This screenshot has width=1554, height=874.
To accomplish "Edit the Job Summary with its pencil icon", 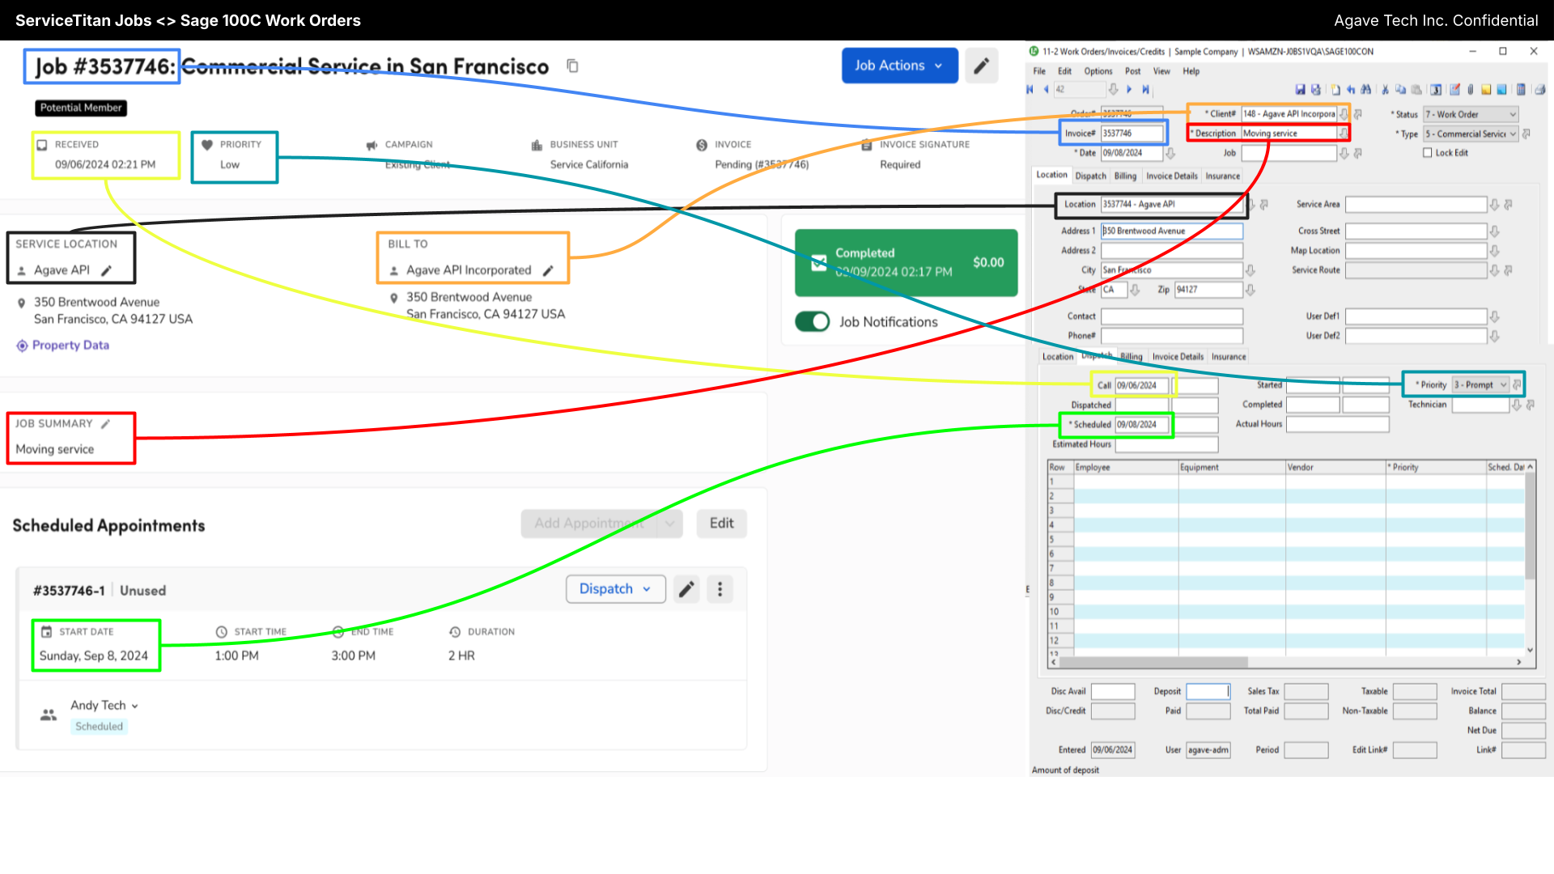I will click(x=105, y=423).
